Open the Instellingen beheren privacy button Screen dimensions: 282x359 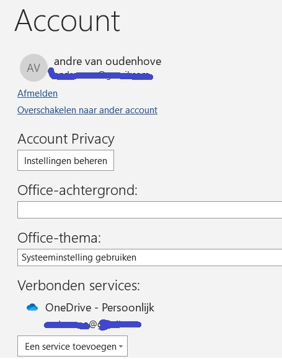coord(66,160)
